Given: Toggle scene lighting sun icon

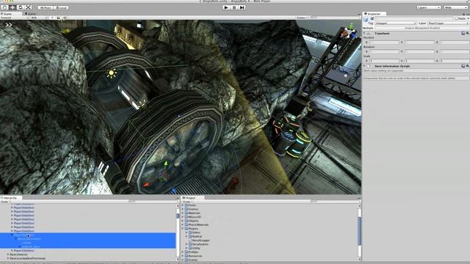Looking at the screenshot, I should (x=52, y=18).
